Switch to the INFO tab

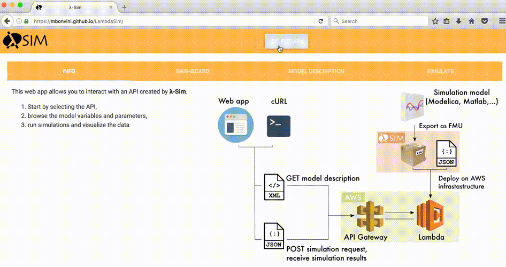tap(69, 71)
